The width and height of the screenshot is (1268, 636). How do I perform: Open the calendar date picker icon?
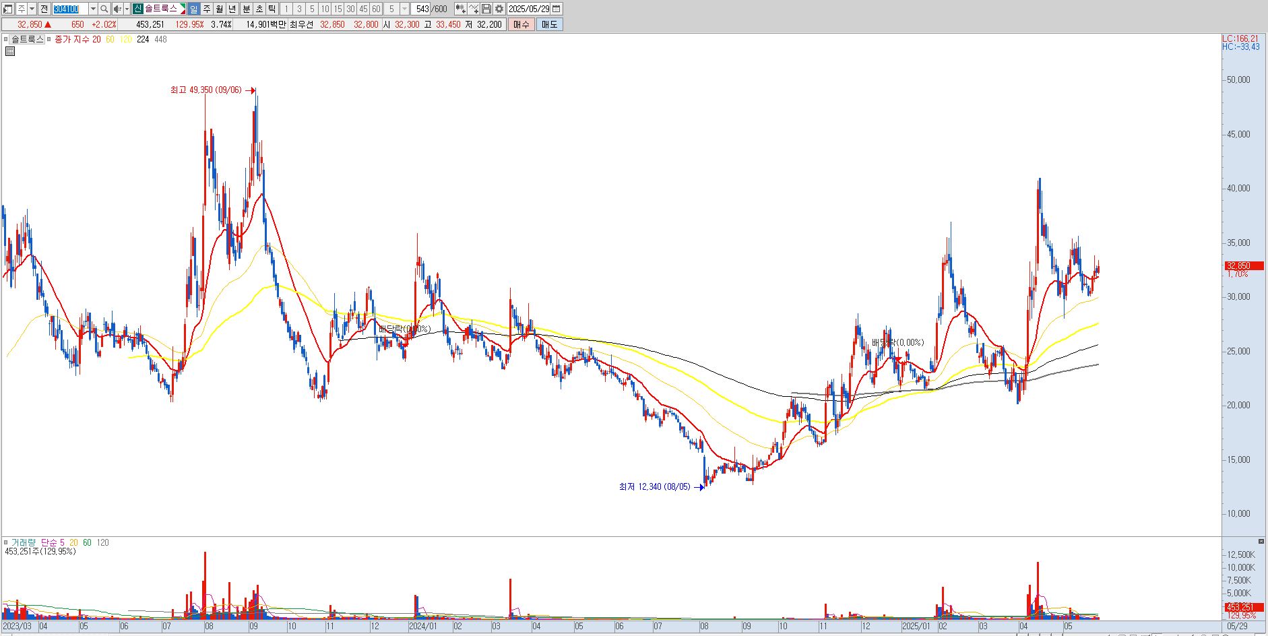coord(557,9)
